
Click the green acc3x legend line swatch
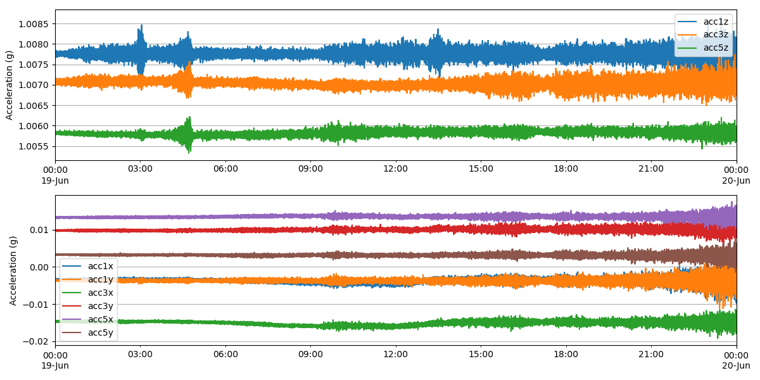[x=73, y=293]
